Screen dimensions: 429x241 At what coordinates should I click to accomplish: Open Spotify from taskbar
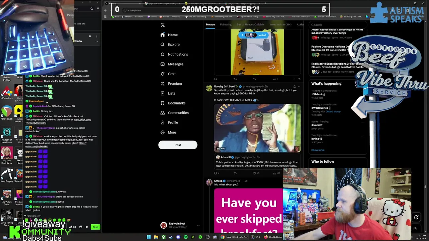point(185,237)
